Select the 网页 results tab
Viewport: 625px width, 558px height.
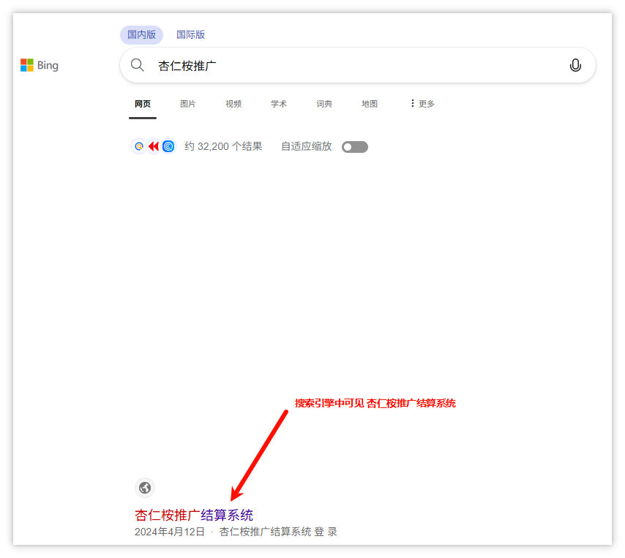[x=143, y=104]
